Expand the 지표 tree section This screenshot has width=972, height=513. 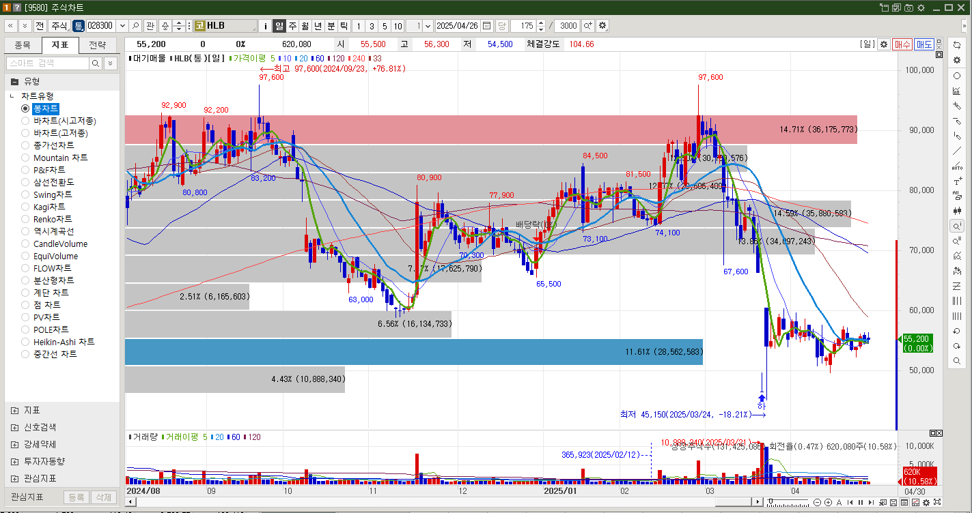click(14, 410)
